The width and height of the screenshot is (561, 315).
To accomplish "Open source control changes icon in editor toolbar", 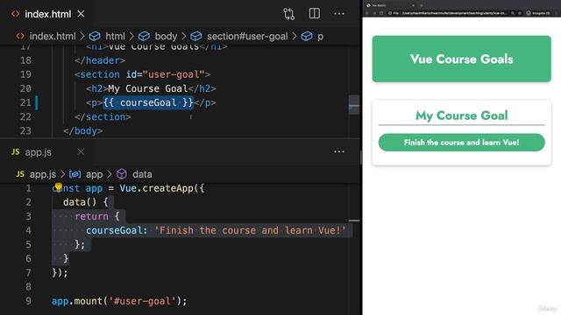I will pos(288,14).
